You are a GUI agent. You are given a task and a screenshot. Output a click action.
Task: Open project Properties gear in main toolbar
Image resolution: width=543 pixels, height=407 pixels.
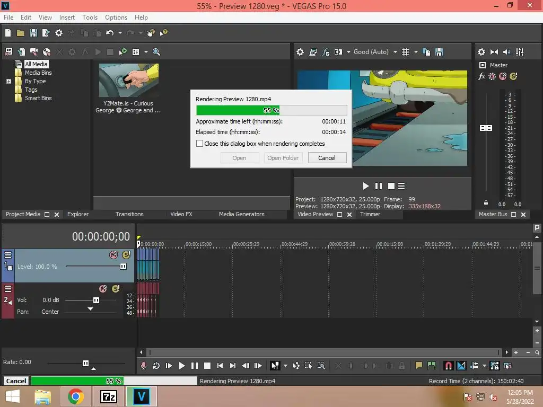(x=59, y=33)
